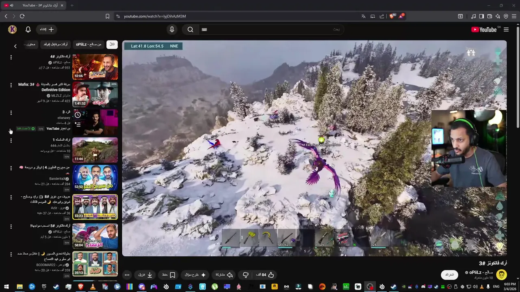Add ellanawy video to Watch Later clock icon
Viewport: 520px width, 292px height.
(78, 115)
